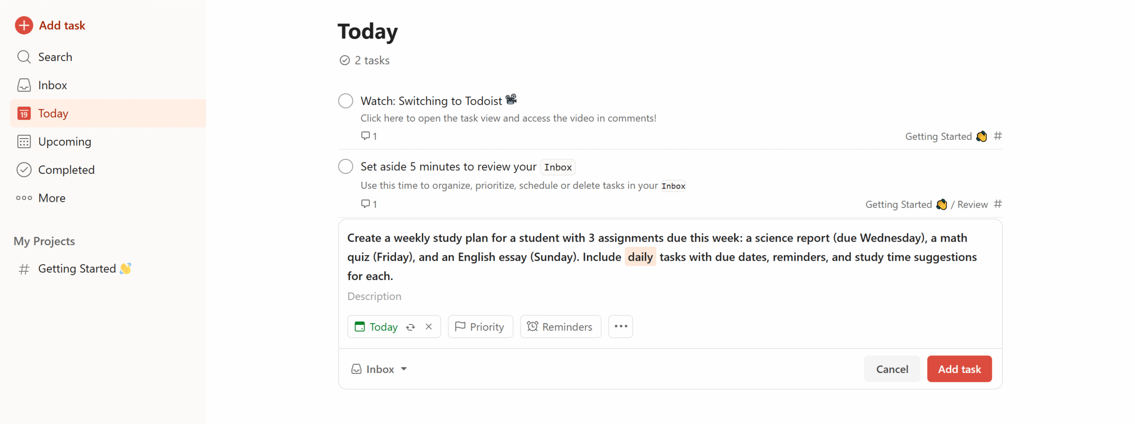Click the red Add task submit button
This screenshot has width=1135, height=424.
tap(959, 369)
